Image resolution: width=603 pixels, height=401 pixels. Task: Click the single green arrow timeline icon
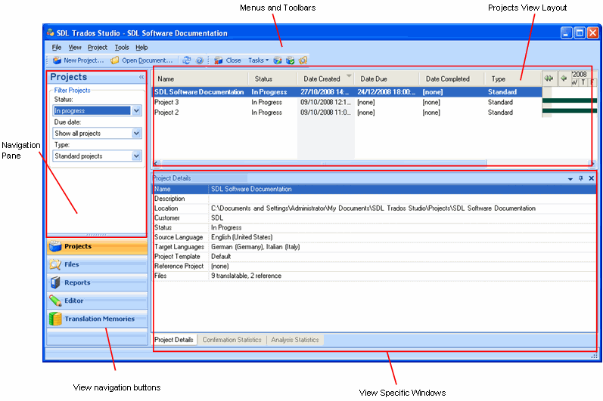click(564, 79)
